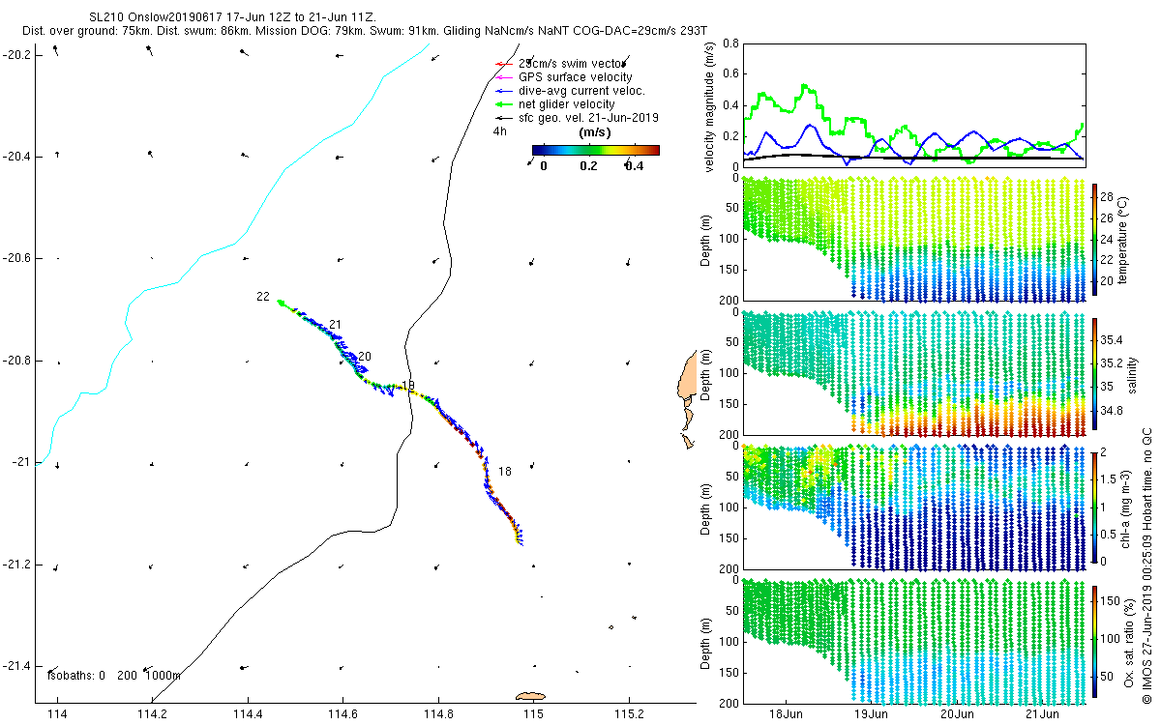Click the salinity colorbar scale

pos(1095,374)
